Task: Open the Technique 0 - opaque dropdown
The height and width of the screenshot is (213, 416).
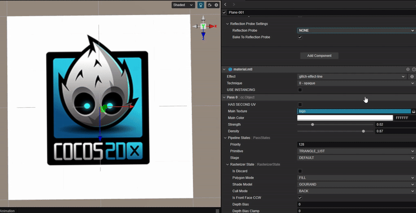Action: (356, 83)
